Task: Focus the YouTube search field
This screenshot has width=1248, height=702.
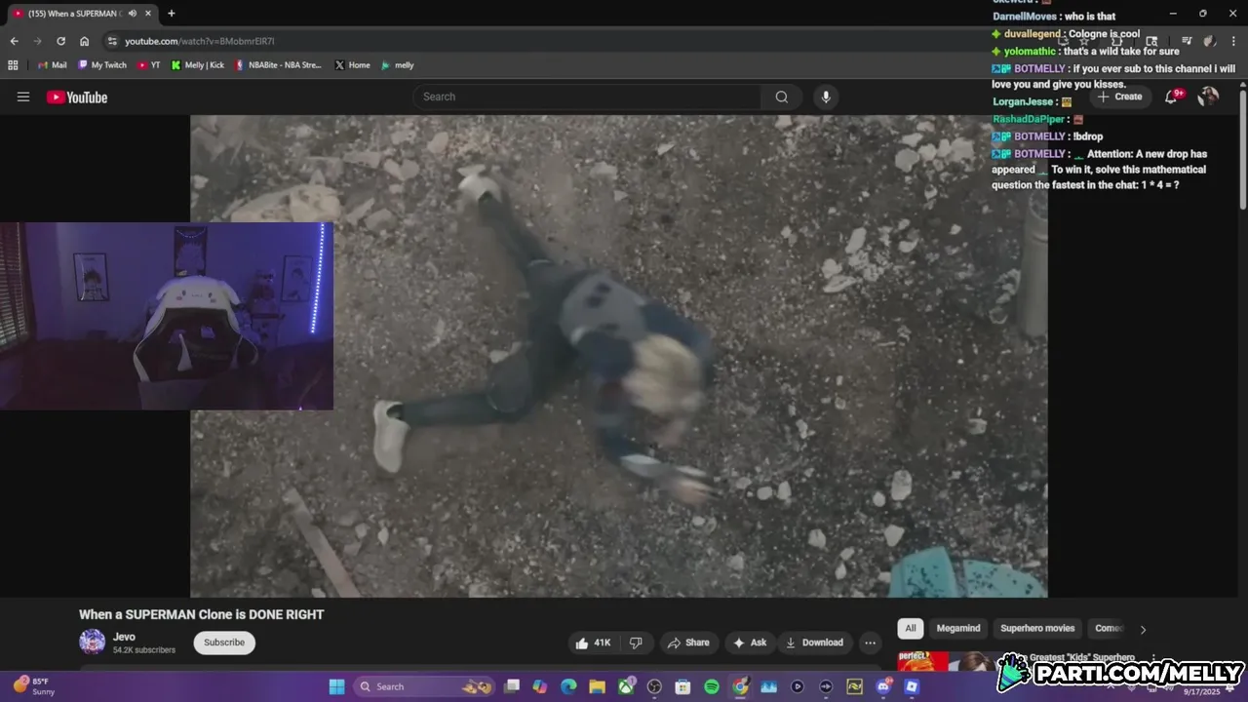Action: (x=587, y=97)
